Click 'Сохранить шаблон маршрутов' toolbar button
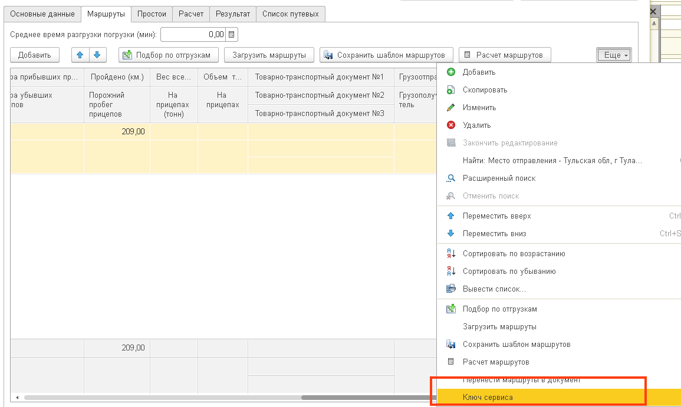 [x=386, y=55]
